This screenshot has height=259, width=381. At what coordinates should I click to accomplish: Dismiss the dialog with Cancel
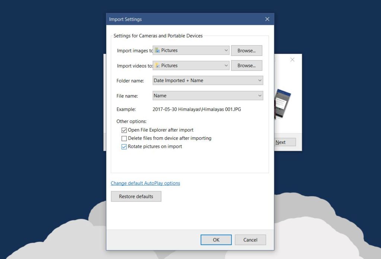pyautogui.click(x=250, y=240)
